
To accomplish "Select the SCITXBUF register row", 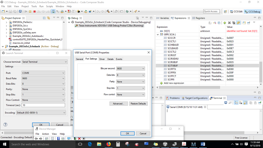I will 207,66.
